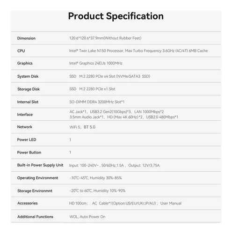
Task: Click the Operating Environment label
Action: [x=37, y=178]
